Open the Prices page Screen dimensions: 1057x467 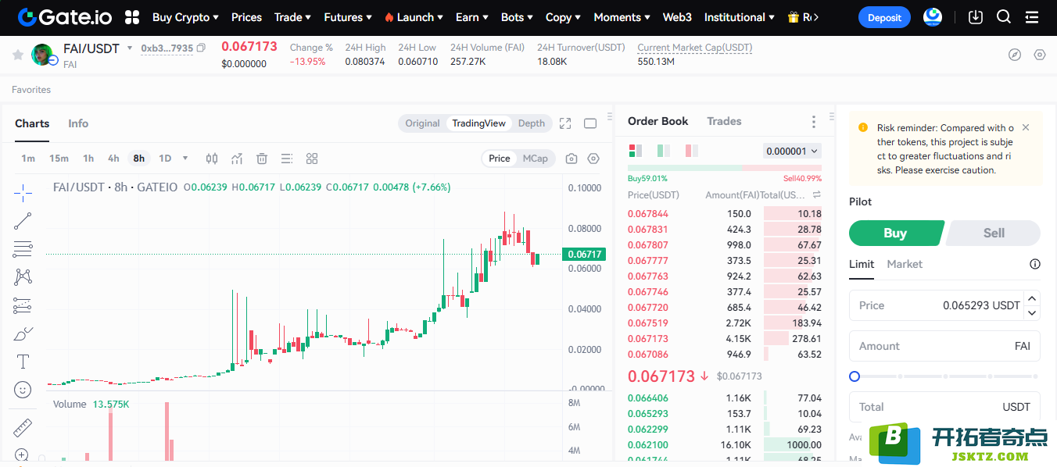pyautogui.click(x=246, y=17)
